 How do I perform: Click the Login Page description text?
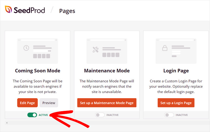pyautogui.click(x=176, y=86)
